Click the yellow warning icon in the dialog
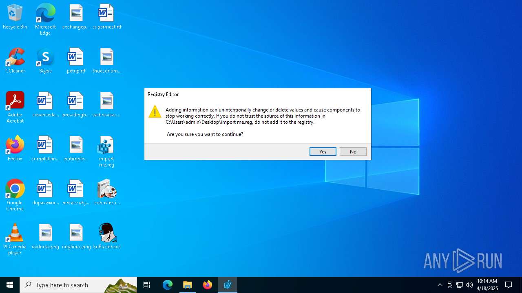Screen dimensions: 522x293 155,112
